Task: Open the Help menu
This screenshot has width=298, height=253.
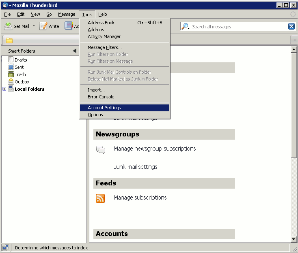Action: pyautogui.click(x=102, y=14)
